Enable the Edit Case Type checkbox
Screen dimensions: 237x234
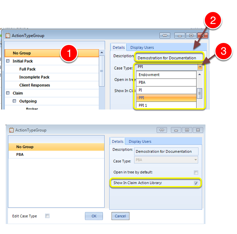click(47, 216)
